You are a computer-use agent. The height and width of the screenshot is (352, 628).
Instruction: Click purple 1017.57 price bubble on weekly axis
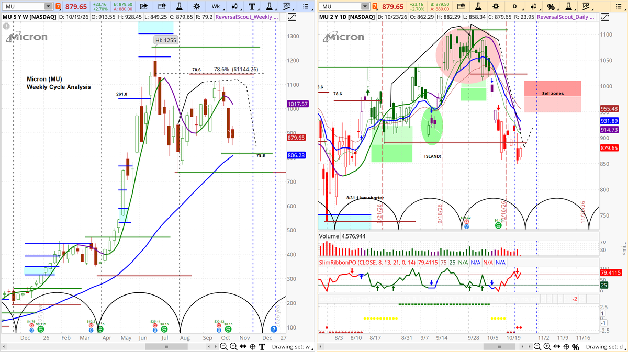click(298, 104)
